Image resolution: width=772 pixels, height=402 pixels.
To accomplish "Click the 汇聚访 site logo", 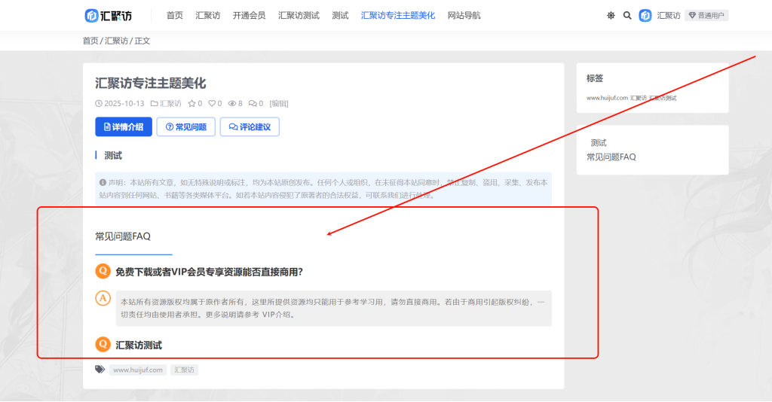I will point(109,16).
